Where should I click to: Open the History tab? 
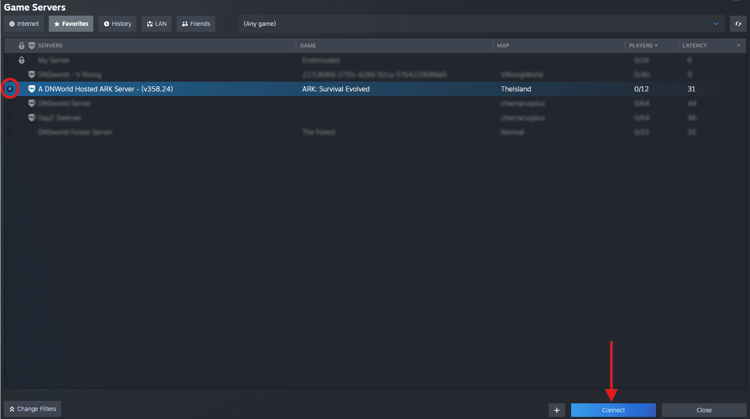coord(117,24)
